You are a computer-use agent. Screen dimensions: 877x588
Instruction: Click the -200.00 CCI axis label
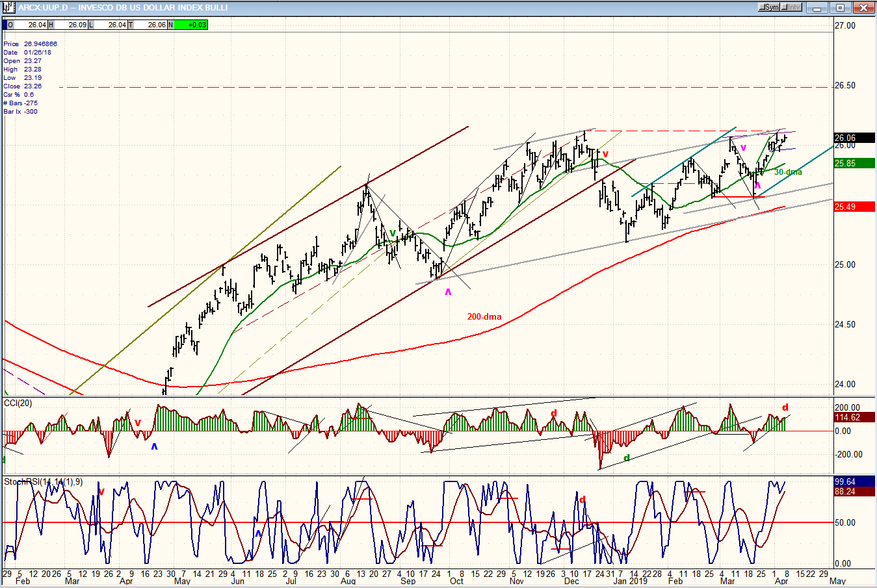847,455
